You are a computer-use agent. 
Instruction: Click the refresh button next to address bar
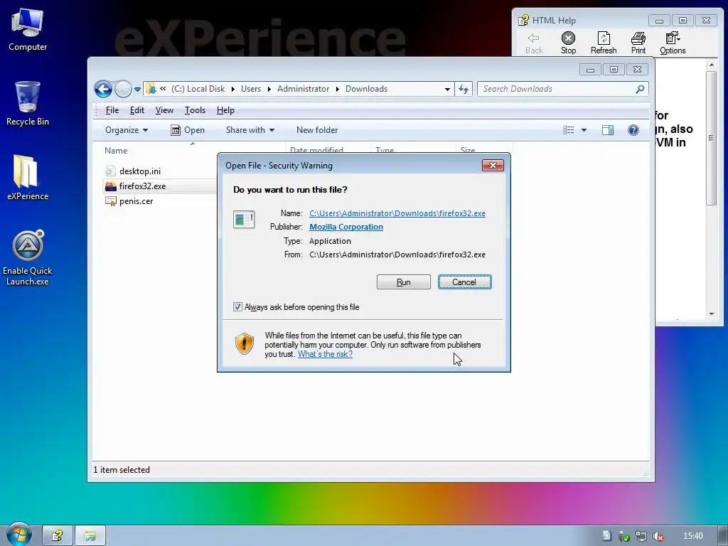(x=464, y=89)
